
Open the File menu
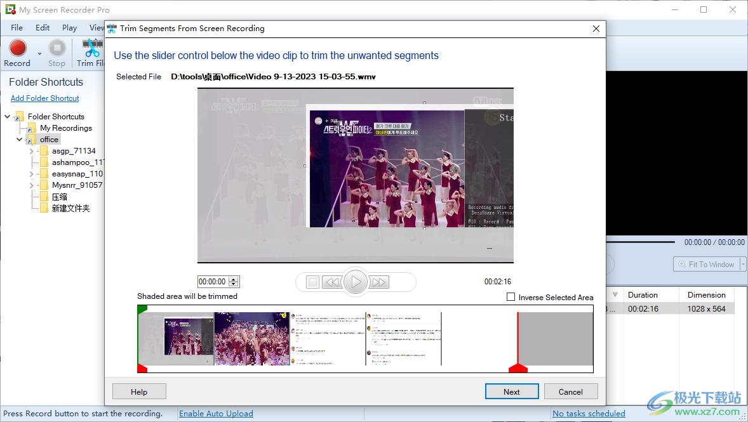[16, 27]
